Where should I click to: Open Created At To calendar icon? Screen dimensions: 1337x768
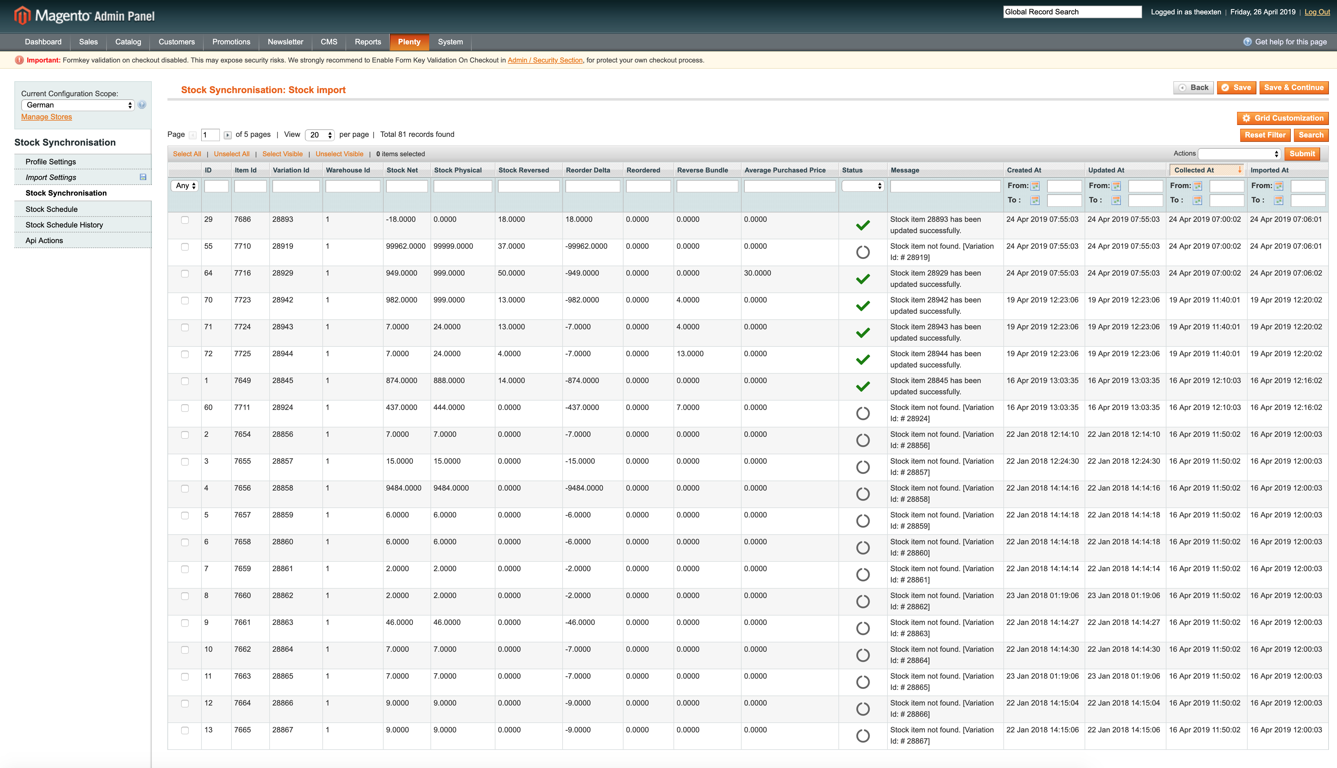click(x=1035, y=200)
